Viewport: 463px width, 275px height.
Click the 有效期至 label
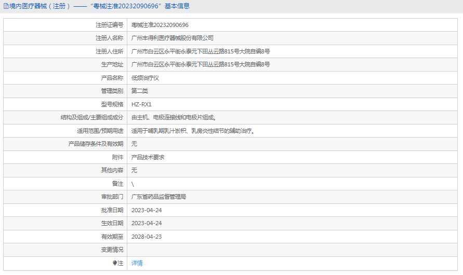tap(112, 237)
